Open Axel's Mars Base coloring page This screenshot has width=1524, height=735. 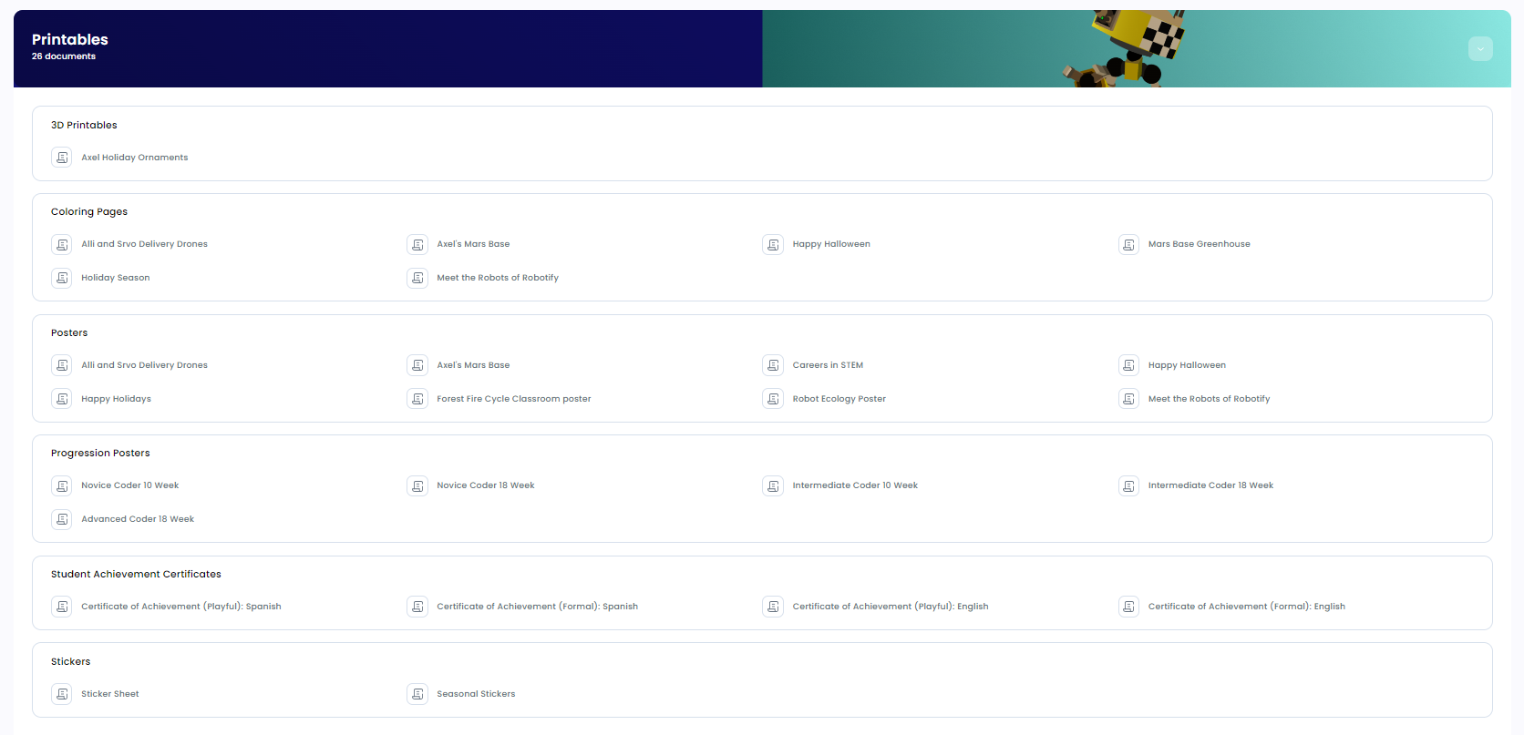pos(473,244)
